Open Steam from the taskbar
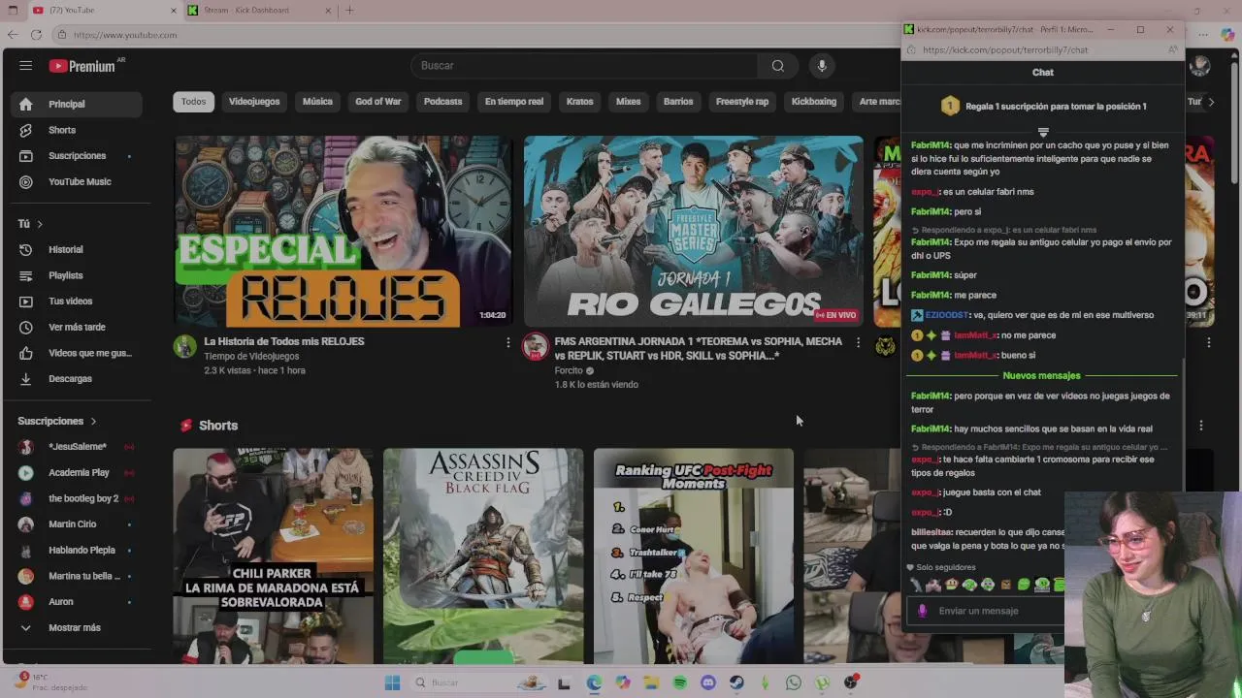 [736, 682]
